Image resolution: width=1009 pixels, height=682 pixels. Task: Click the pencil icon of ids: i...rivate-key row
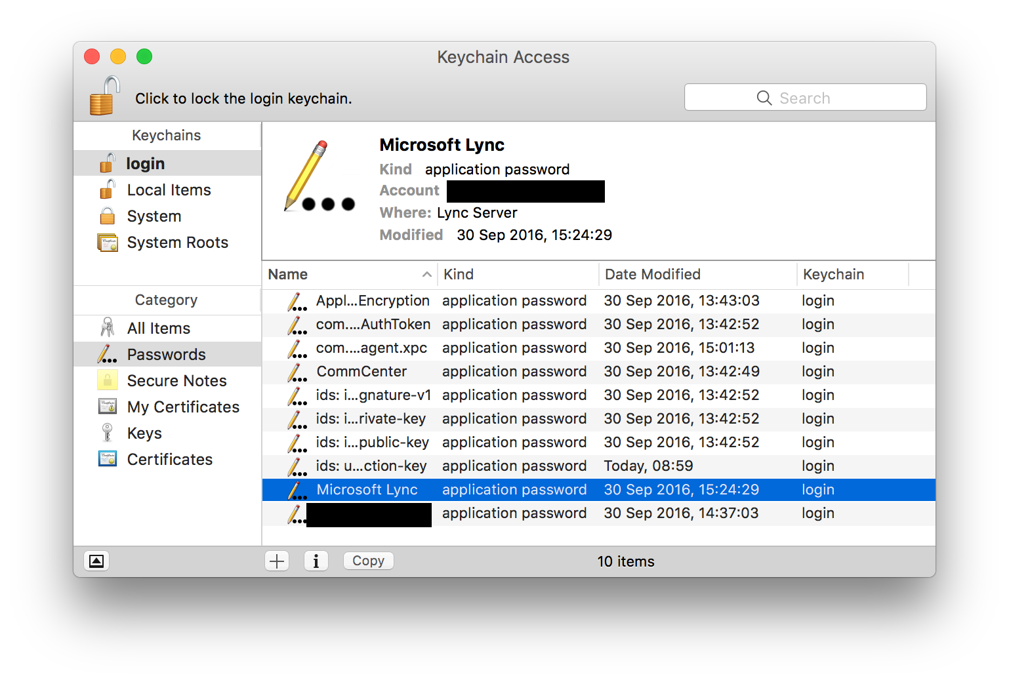[x=297, y=420]
